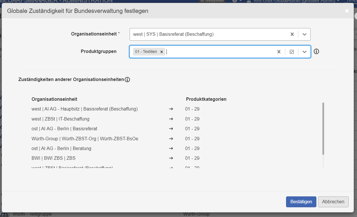Clear all selected Produktgruppen via the X icon
This screenshot has height=217, width=357.
coord(279,52)
